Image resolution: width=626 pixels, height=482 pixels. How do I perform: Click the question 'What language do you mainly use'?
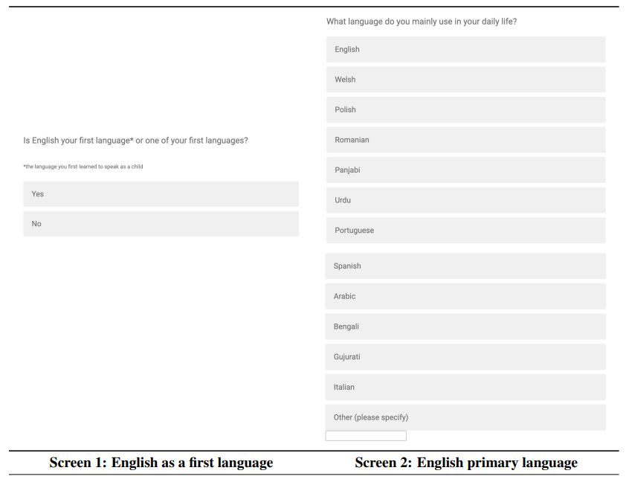click(x=422, y=22)
